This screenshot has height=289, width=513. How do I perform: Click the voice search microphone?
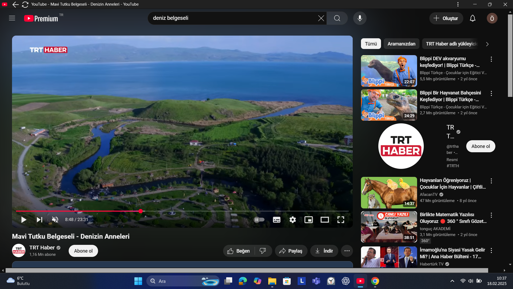(360, 18)
